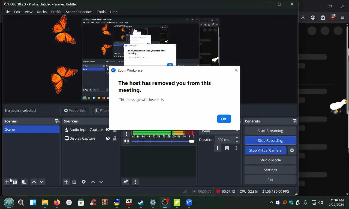349x209 pixels.
Task: Open browser extensions puzzle icon
Action: (x=323, y=17)
